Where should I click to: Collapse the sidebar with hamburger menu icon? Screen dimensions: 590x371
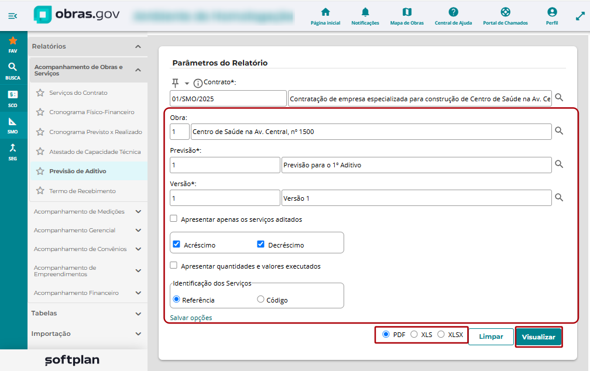click(x=12, y=16)
